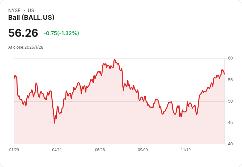
Task: Click the 45 price axis label
Action: pos(230,123)
